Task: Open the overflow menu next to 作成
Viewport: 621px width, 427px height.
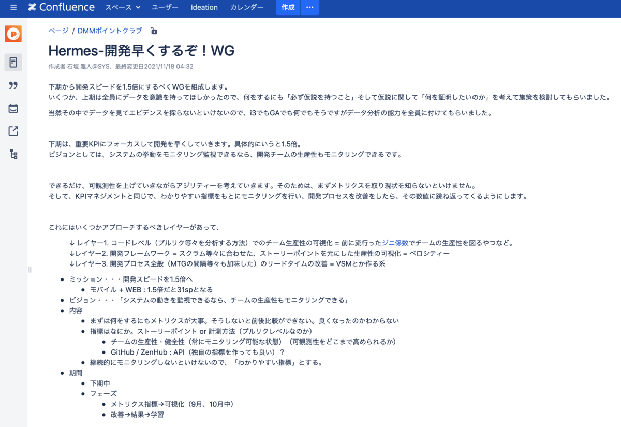Action: tap(309, 7)
